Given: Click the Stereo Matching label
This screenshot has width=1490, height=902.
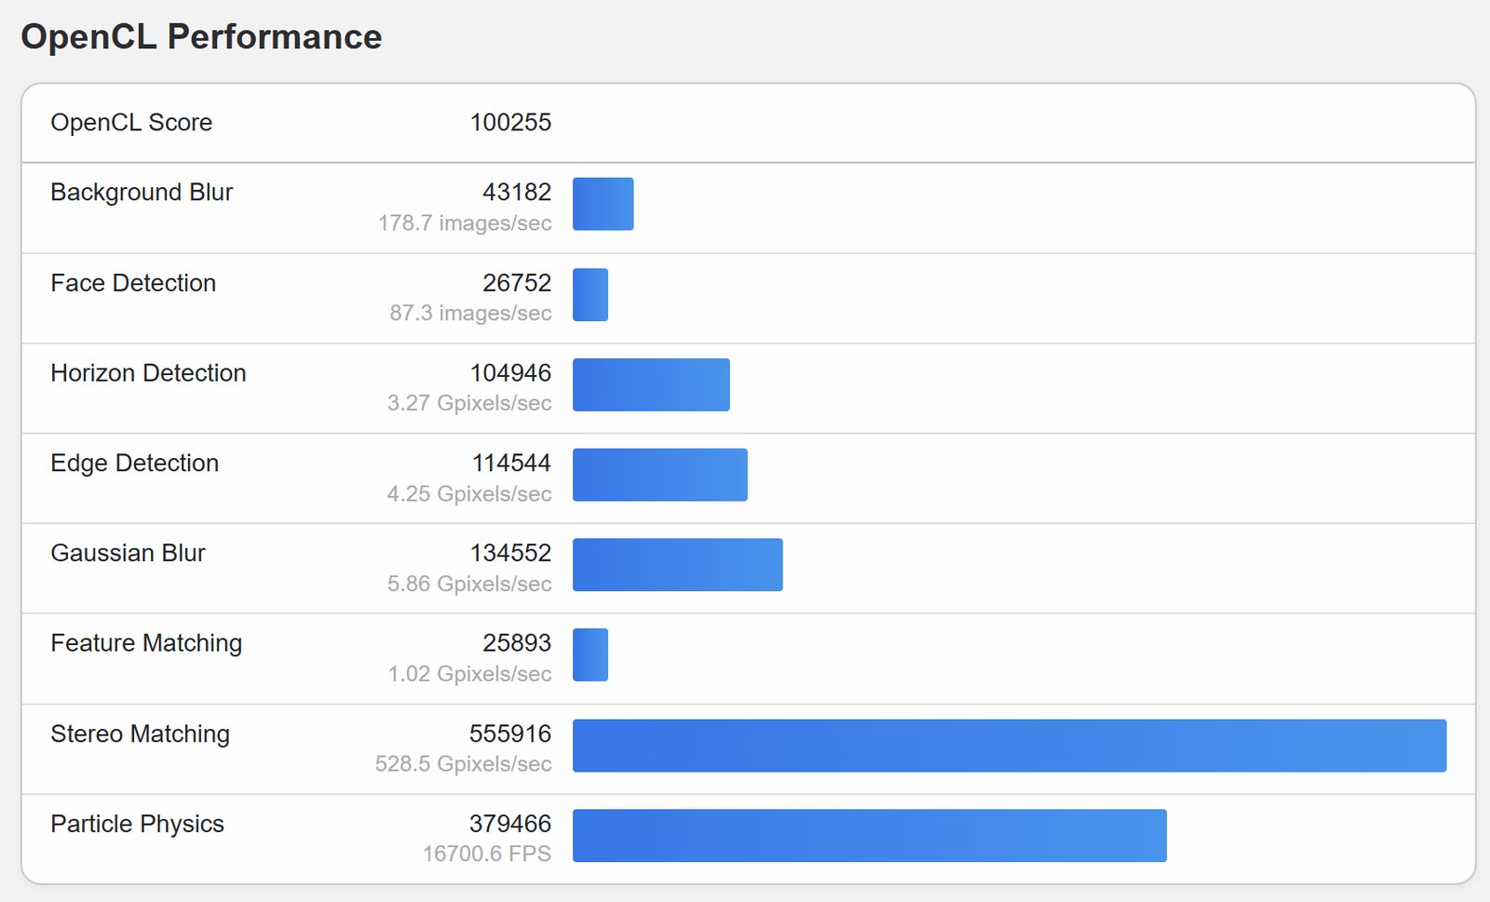Looking at the screenshot, I should pyautogui.click(x=140, y=734).
